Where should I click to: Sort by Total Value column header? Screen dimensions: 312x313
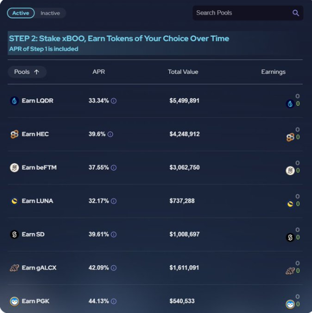(183, 72)
